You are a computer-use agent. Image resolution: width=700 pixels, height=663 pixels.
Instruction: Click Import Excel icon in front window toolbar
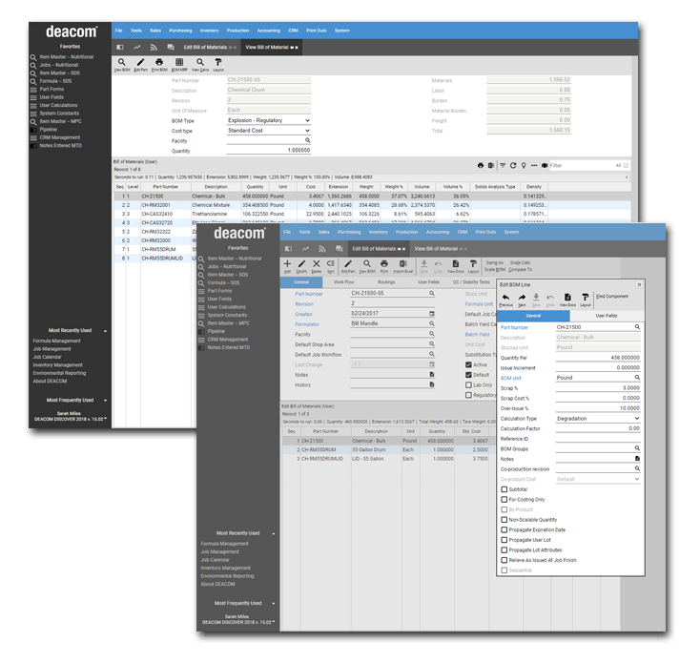[x=403, y=265]
